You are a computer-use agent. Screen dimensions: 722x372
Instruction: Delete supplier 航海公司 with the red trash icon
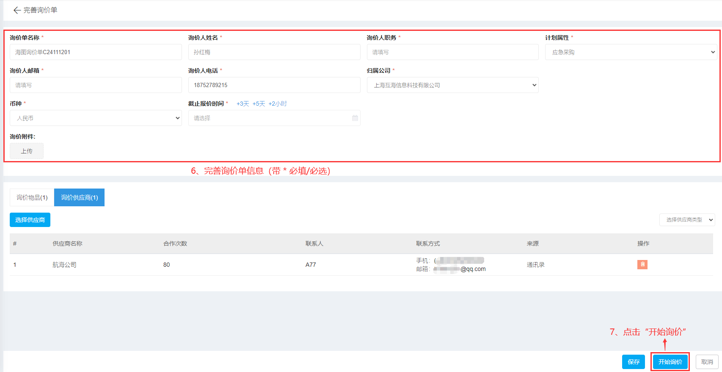[642, 265]
